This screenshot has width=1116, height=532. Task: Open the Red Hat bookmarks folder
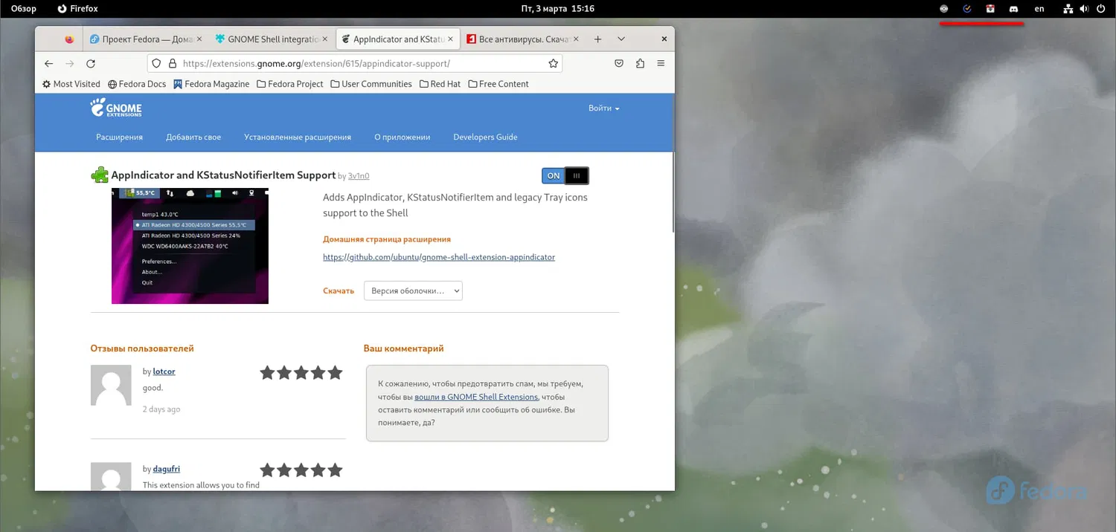[440, 84]
